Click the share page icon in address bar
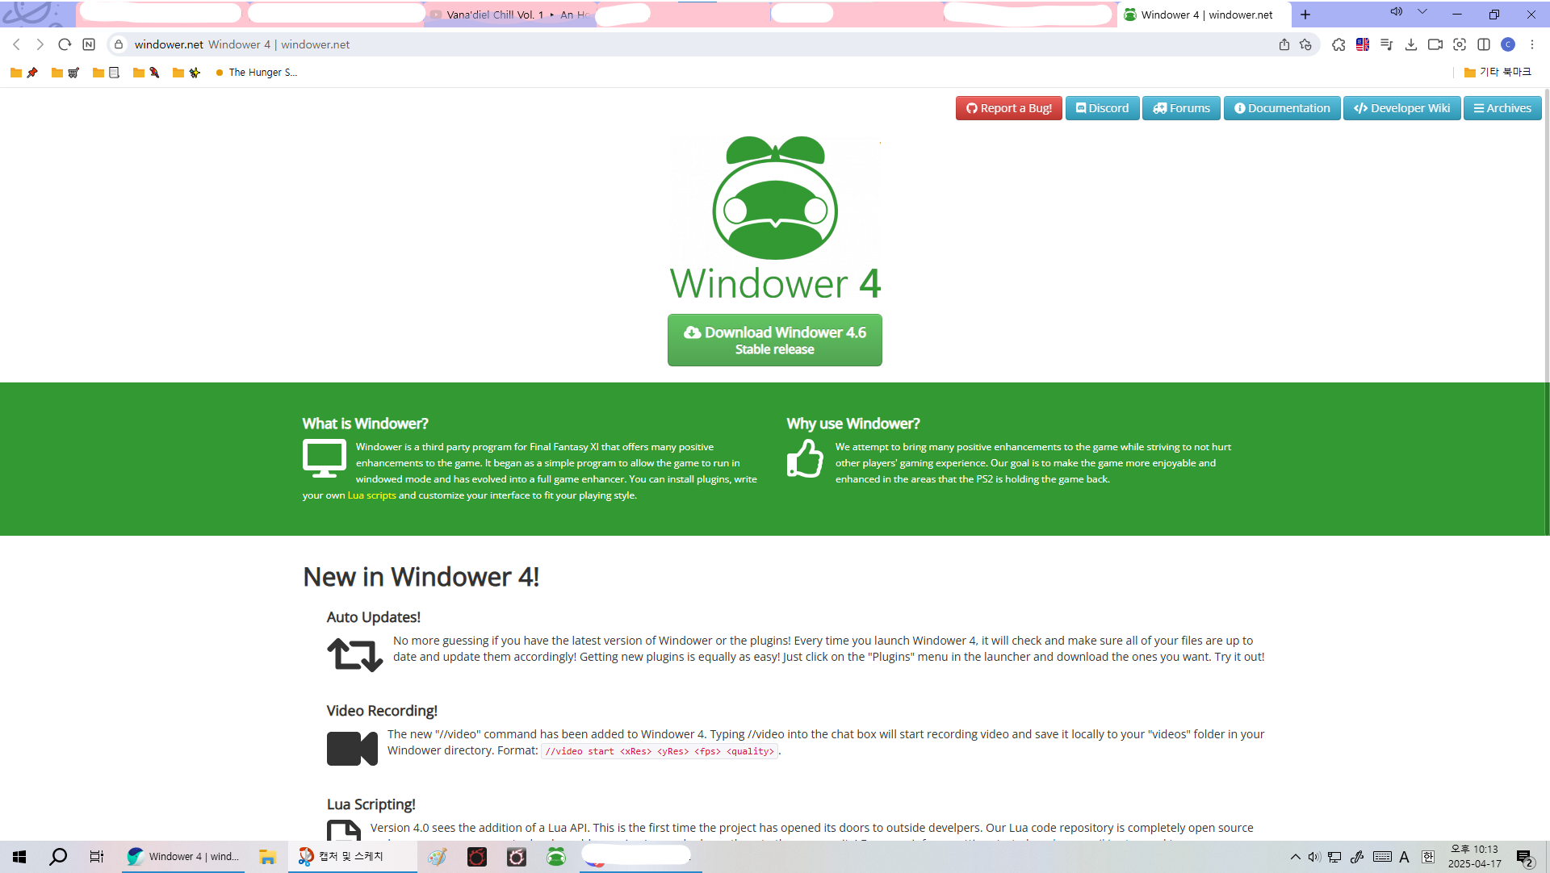Screen dimensions: 1550x873 pos(1284,45)
